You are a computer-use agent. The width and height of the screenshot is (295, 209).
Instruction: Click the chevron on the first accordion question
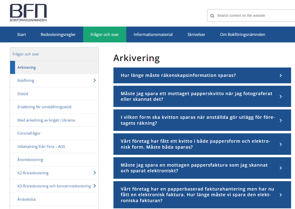pos(281,75)
